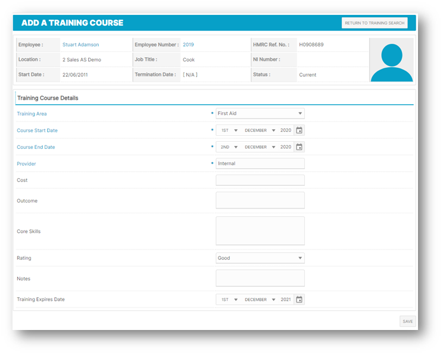Click Return to Training Search button

pyautogui.click(x=375, y=23)
